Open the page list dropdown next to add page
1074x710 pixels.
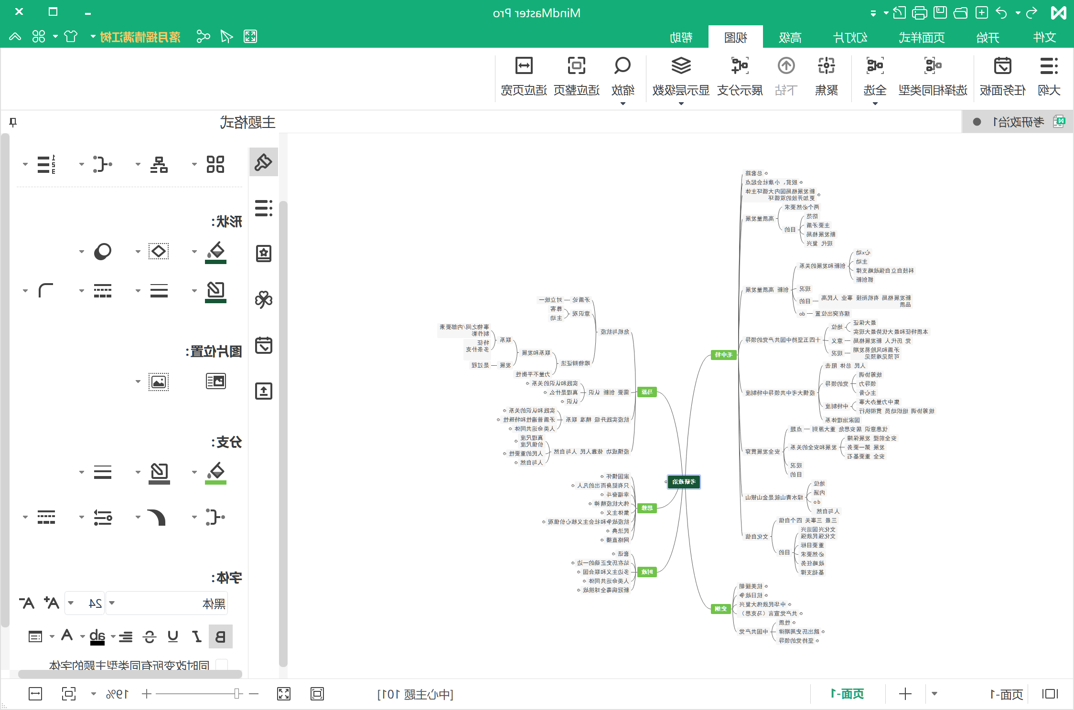click(934, 694)
